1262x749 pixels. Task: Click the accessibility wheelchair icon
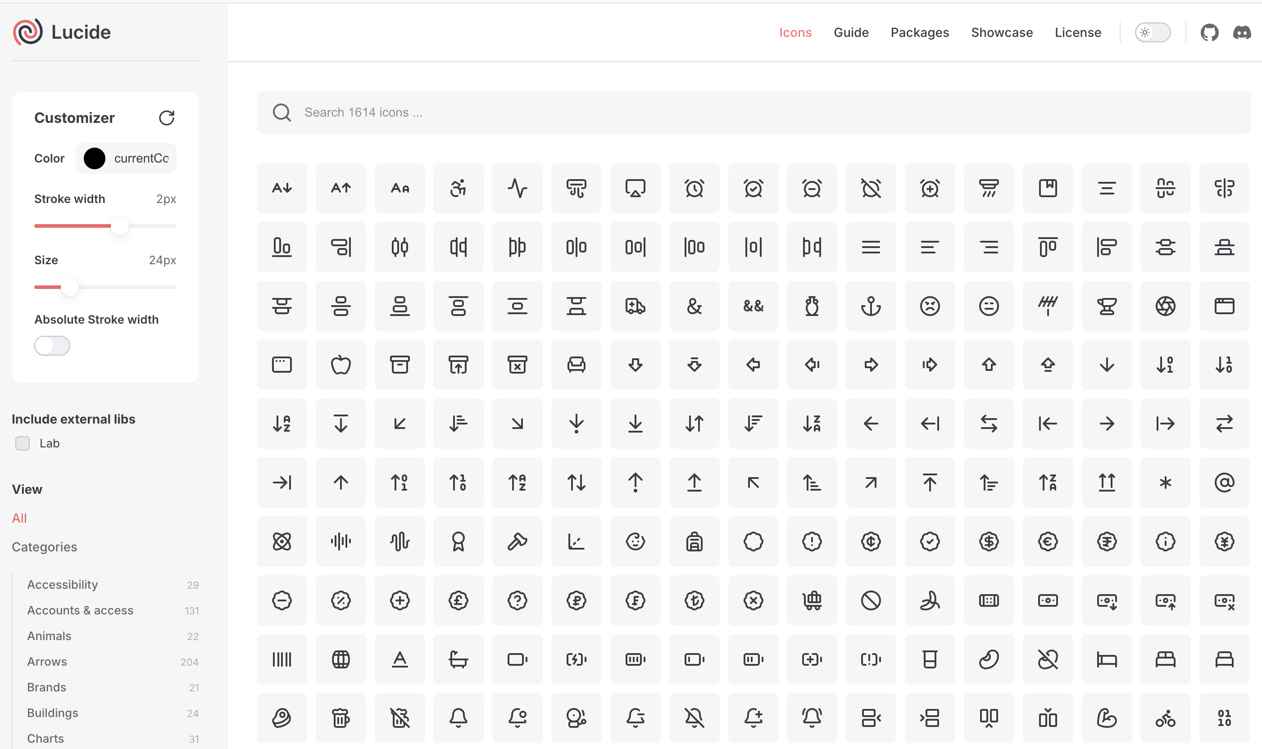click(x=458, y=188)
